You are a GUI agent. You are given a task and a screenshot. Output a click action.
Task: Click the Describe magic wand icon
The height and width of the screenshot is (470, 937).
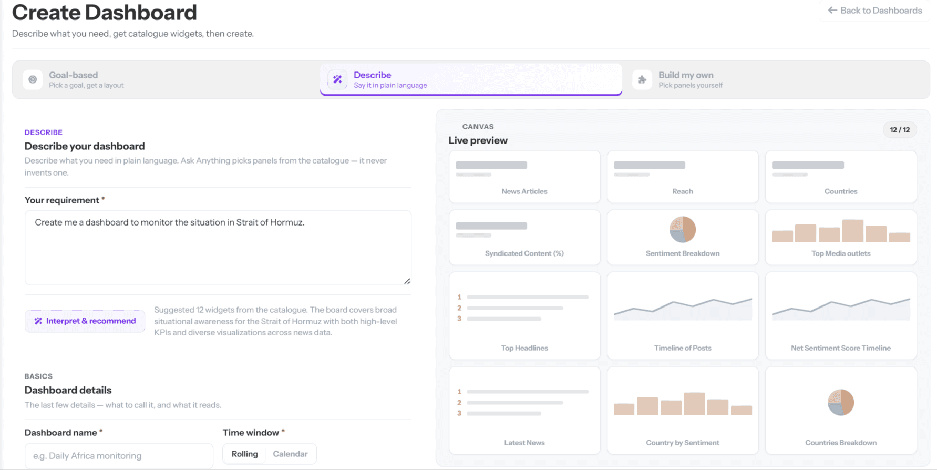pos(337,79)
